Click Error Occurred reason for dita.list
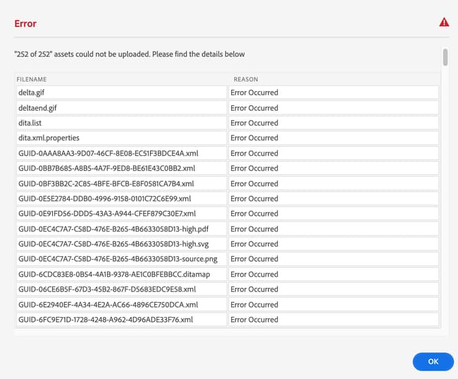This screenshot has width=458, height=379. click(333, 123)
